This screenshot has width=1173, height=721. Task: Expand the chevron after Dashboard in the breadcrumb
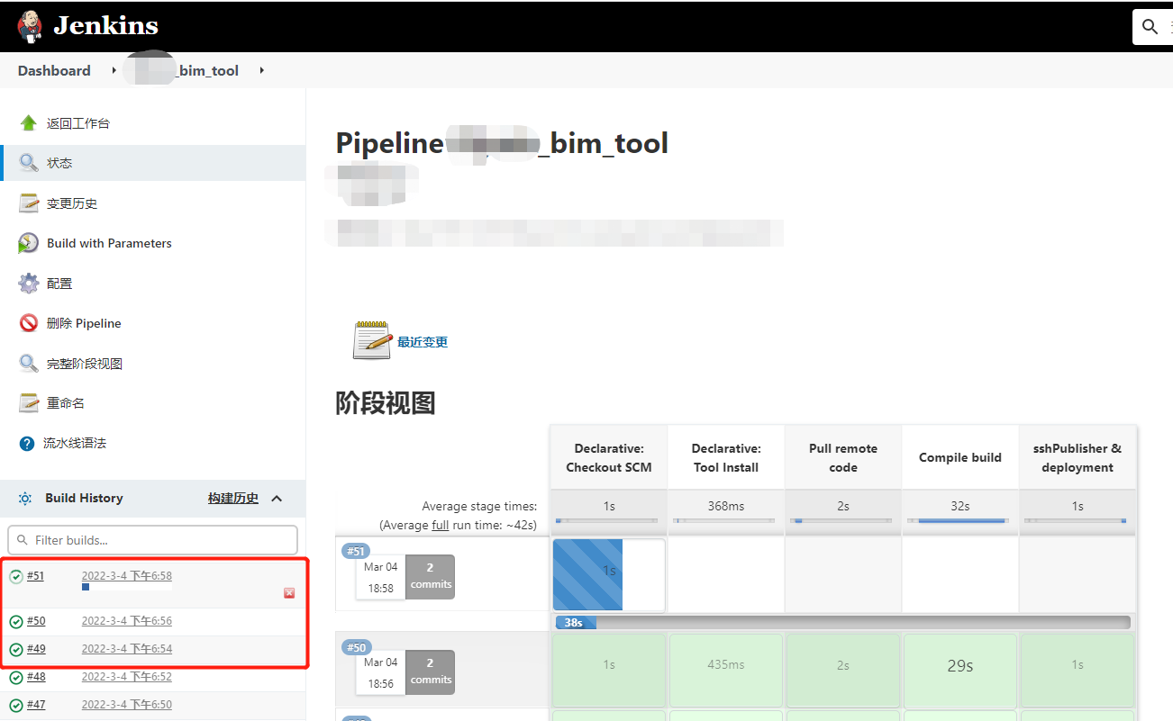114,70
